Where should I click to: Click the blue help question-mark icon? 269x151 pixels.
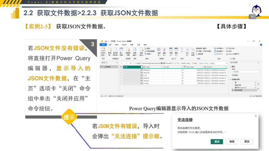(x=261, y=45)
